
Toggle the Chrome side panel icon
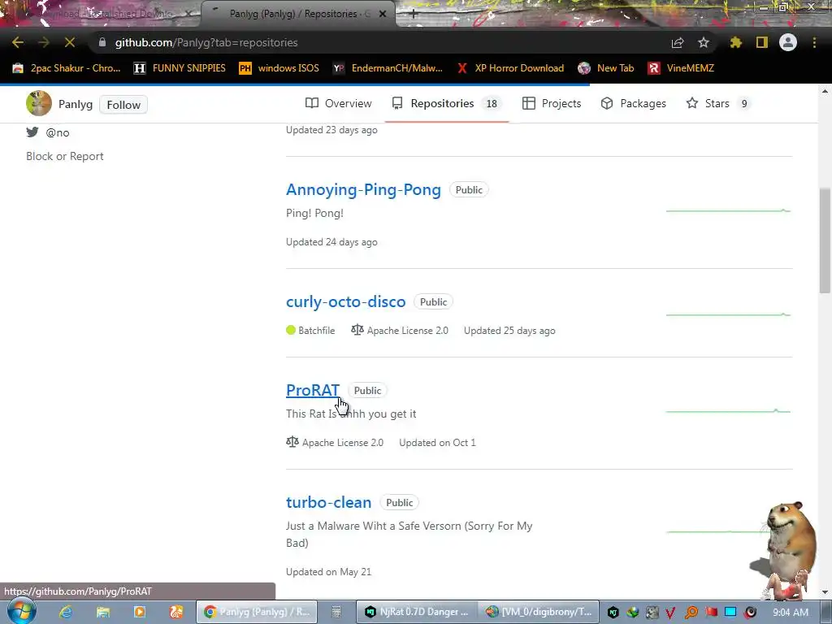pos(762,42)
